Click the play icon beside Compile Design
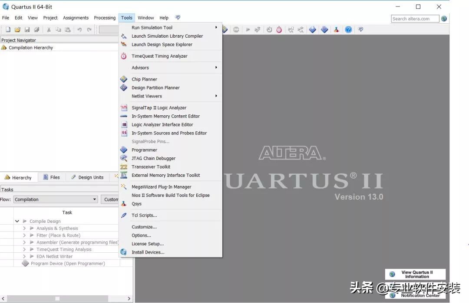The height and width of the screenshot is (303, 469). 24,221
